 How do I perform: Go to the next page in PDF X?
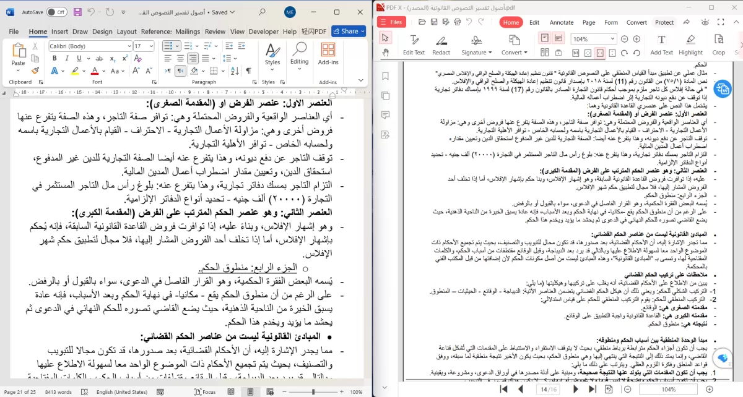[576, 390]
